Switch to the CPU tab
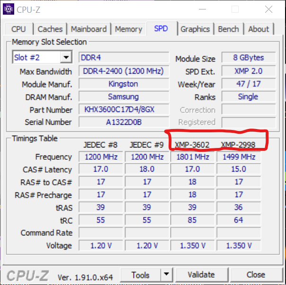The image size is (286, 285). pyautogui.click(x=18, y=29)
